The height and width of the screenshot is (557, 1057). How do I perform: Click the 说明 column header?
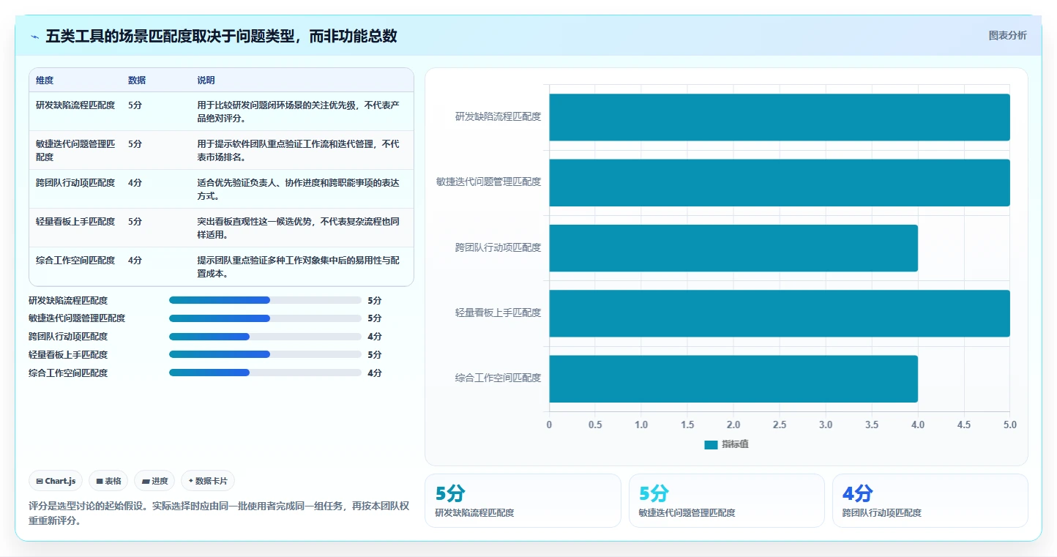[x=206, y=81]
